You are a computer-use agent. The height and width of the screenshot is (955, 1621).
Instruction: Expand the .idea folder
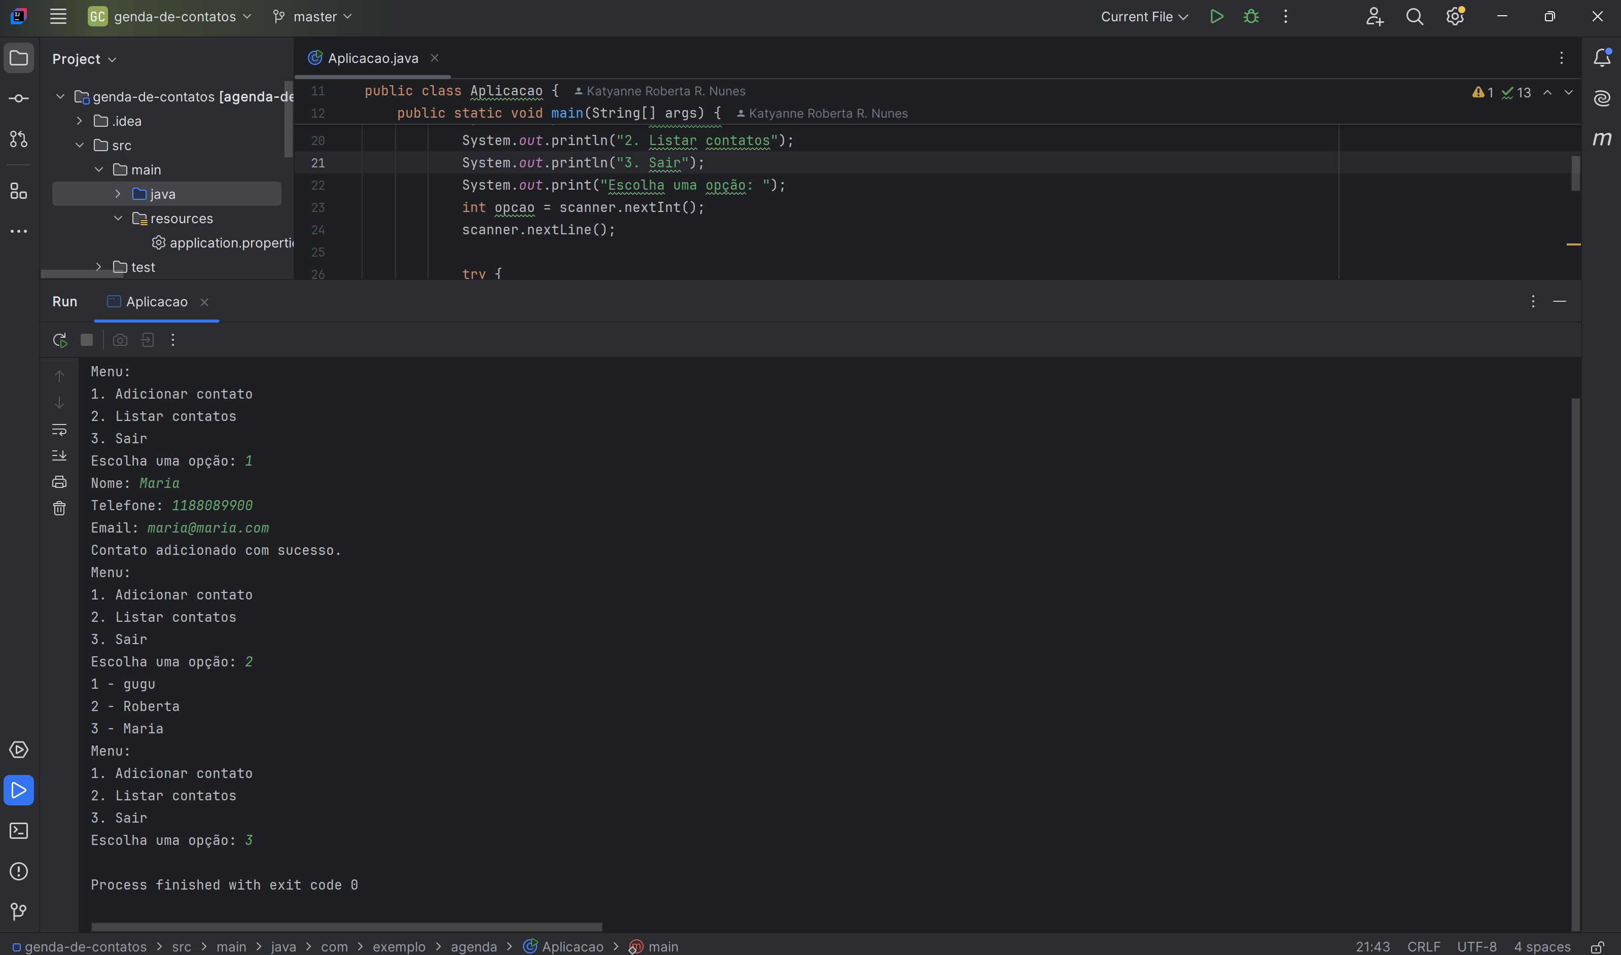(x=79, y=121)
